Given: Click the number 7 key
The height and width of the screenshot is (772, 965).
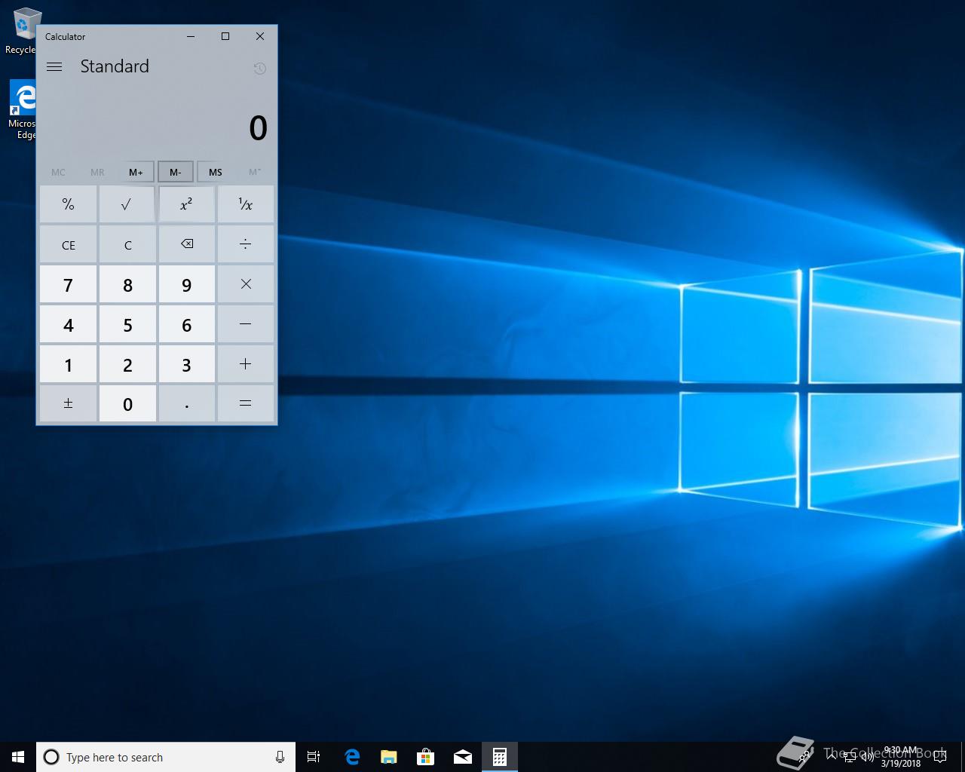Looking at the screenshot, I should (x=68, y=284).
